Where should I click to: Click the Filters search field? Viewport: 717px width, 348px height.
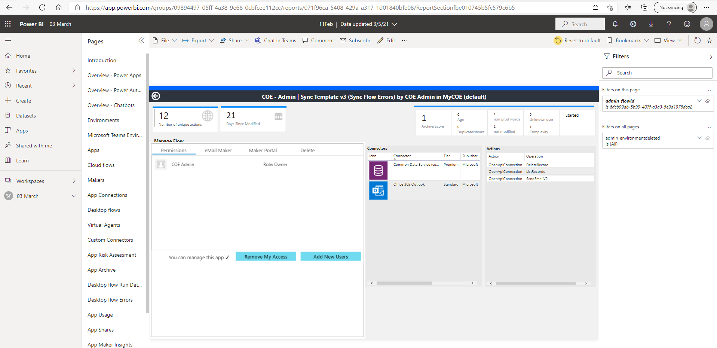(657, 73)
